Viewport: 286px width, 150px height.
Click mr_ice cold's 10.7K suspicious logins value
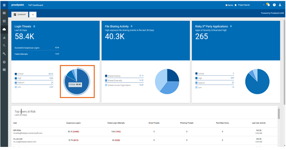tap(73, 140)
